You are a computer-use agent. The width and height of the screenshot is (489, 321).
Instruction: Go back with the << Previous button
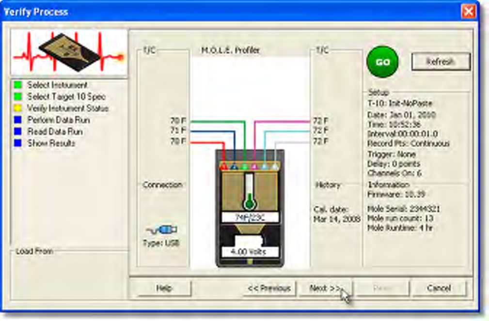coord(269,288)
